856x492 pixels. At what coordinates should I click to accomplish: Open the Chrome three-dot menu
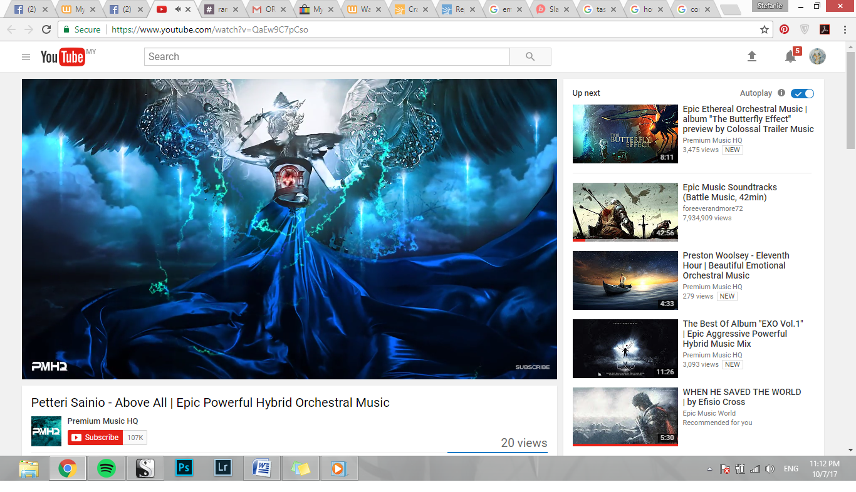point(845,29)
